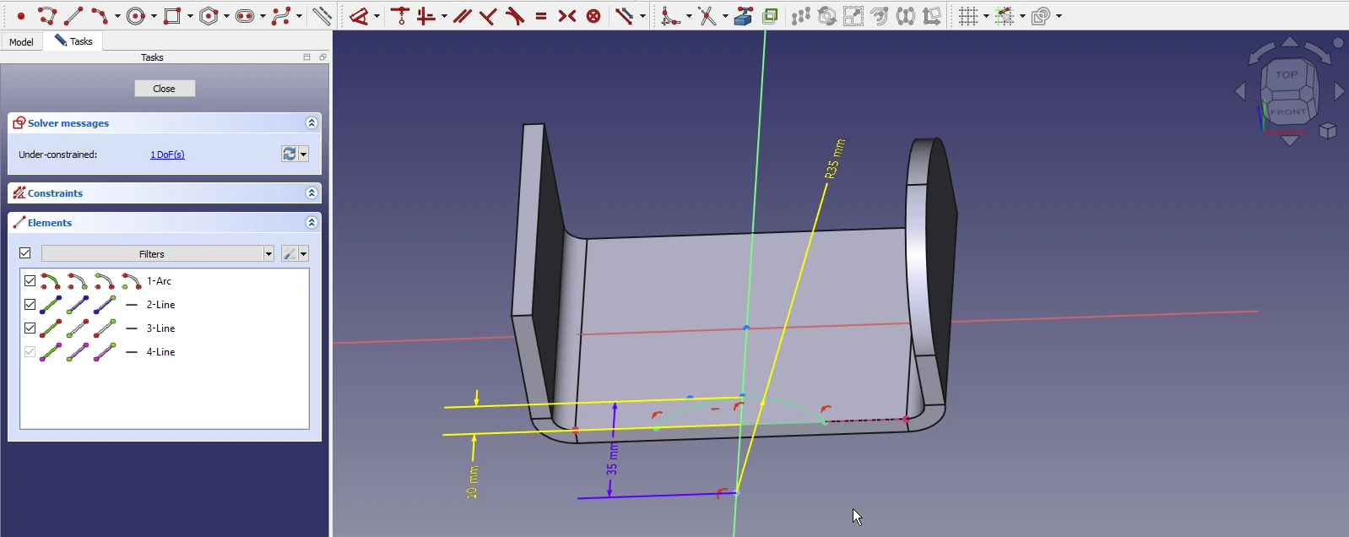Screen dimensions: 1349x537
Task: Select the Create Polyline tool
Action: (47, 16)
